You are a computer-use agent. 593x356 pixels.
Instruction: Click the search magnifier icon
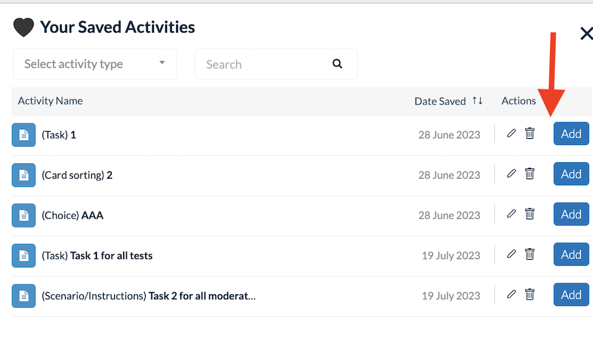pyautogui.click(x=337, y=64)
